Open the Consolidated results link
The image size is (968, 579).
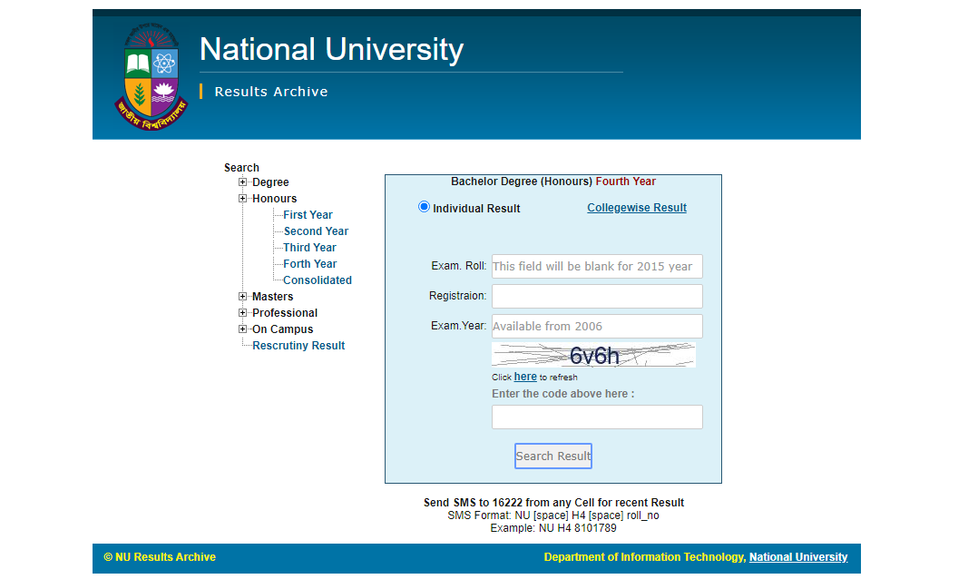318,280
